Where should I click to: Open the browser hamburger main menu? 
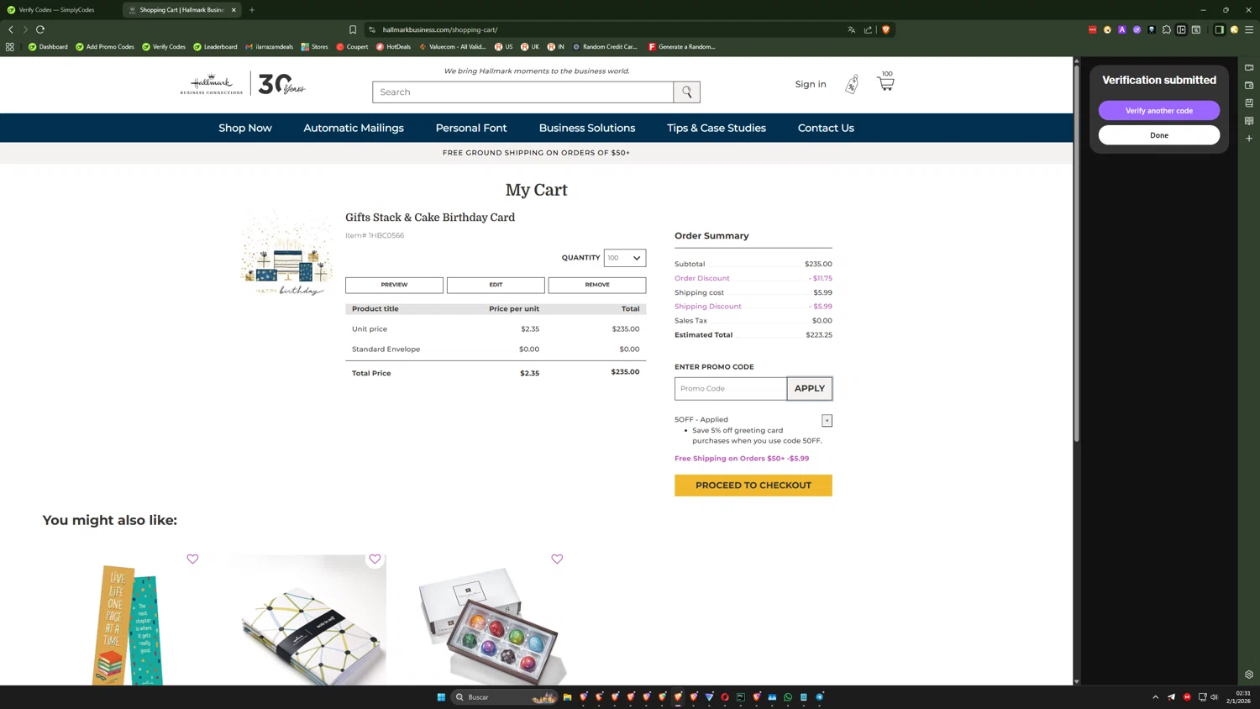pyautogui.click(x=1249, y=29)
